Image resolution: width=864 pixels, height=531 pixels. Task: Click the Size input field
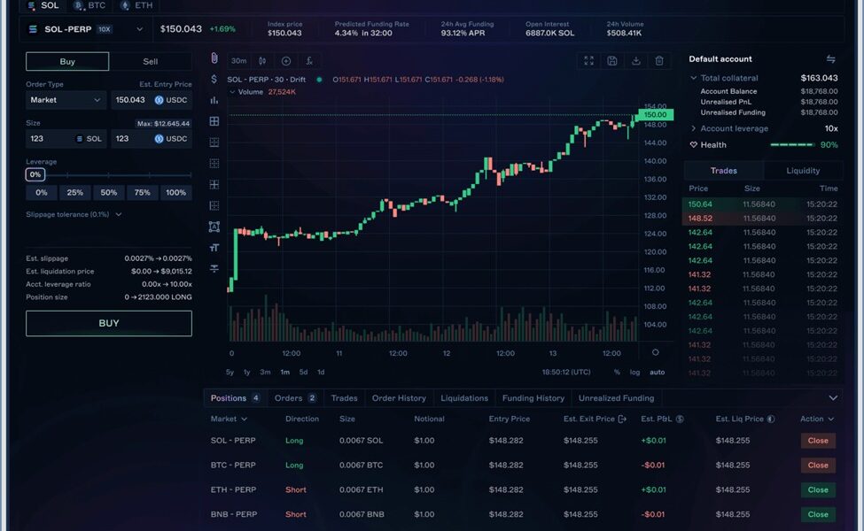click(64, 139)
